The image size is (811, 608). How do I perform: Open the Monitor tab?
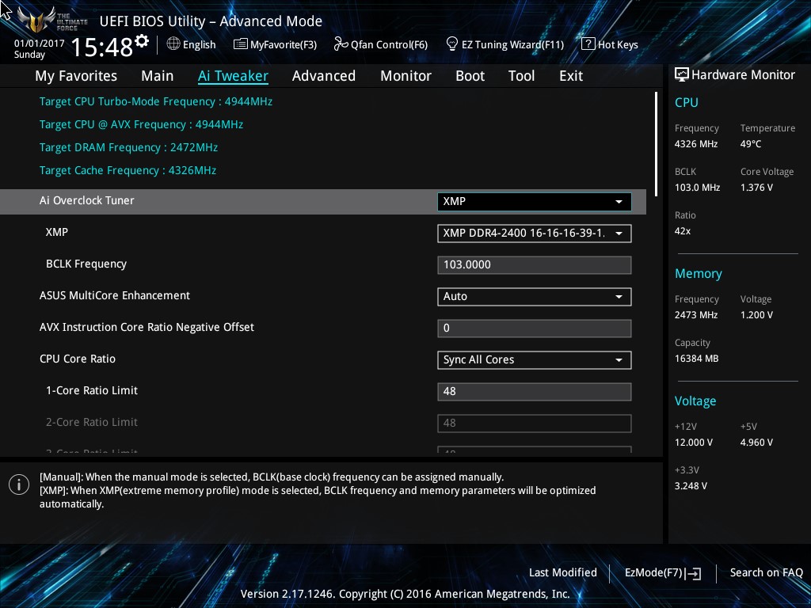(405, 76)
